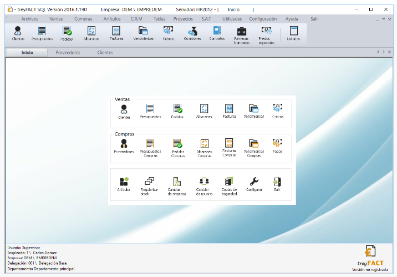Click the Salir door icon
This screenshot has width=397, height=277.
click(277, 184)
